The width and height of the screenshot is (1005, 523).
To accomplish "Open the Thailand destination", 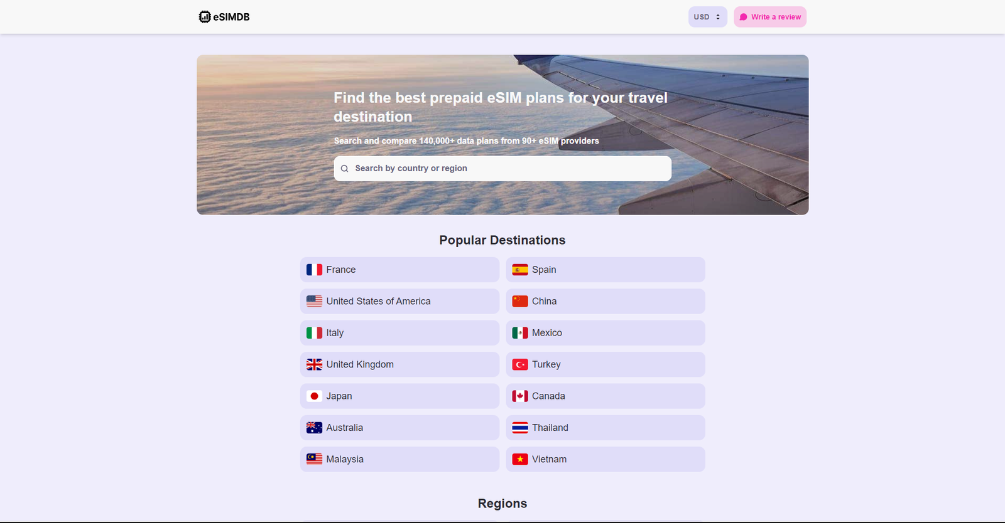I will click(606, 428).
